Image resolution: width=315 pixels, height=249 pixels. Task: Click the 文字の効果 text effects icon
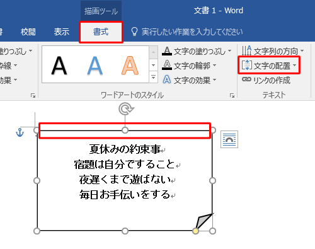click(167, 79)
